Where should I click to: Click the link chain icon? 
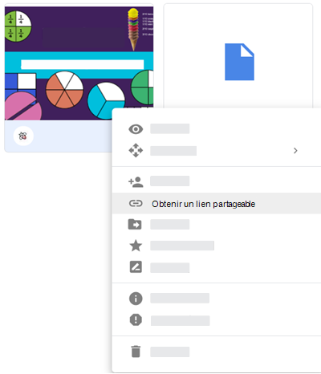click(136, 204)
